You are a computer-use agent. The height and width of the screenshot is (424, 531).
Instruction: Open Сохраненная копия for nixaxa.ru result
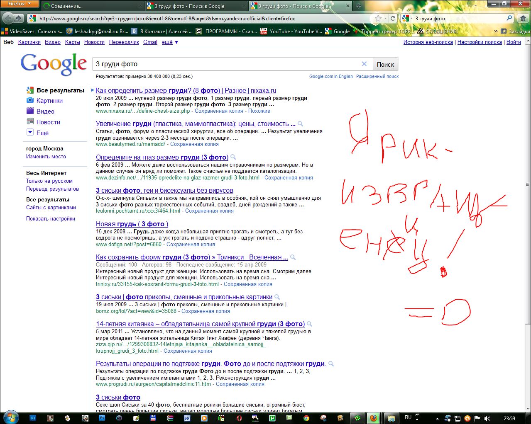[219, 111]
